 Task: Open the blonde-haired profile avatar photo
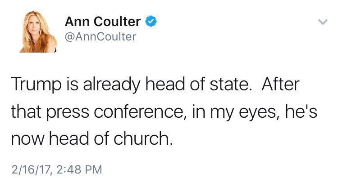click(x=38, y=31)
